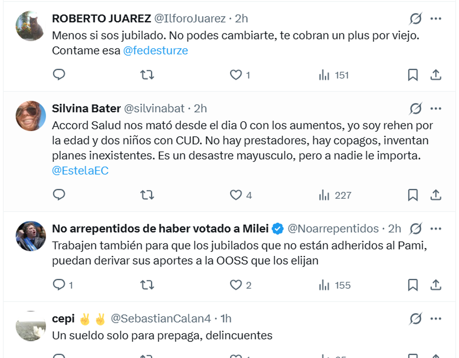459x358 pixels.
Task: Bookmark ROBERTO JUAREZ's tweet
Action: (x=413, y=75)
